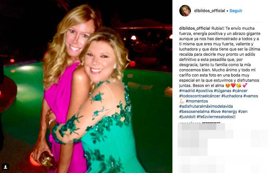Open the dibildos_official profile avatar
Image resolution: width=269 pixels, height=173 pixels.
pos(185,11)
